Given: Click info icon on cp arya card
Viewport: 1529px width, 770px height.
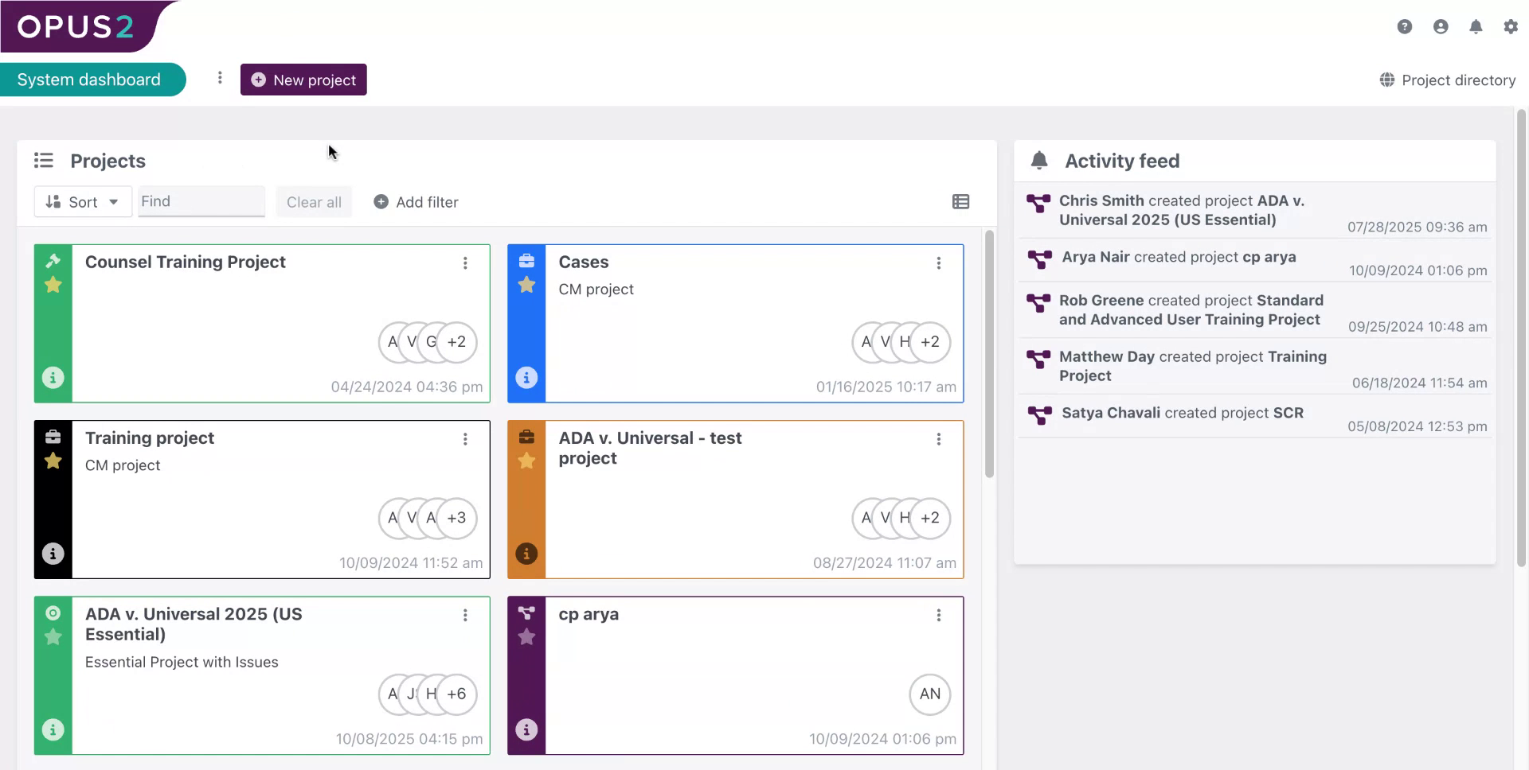Looking at the screenshot, I should click(x=526, y=729).
